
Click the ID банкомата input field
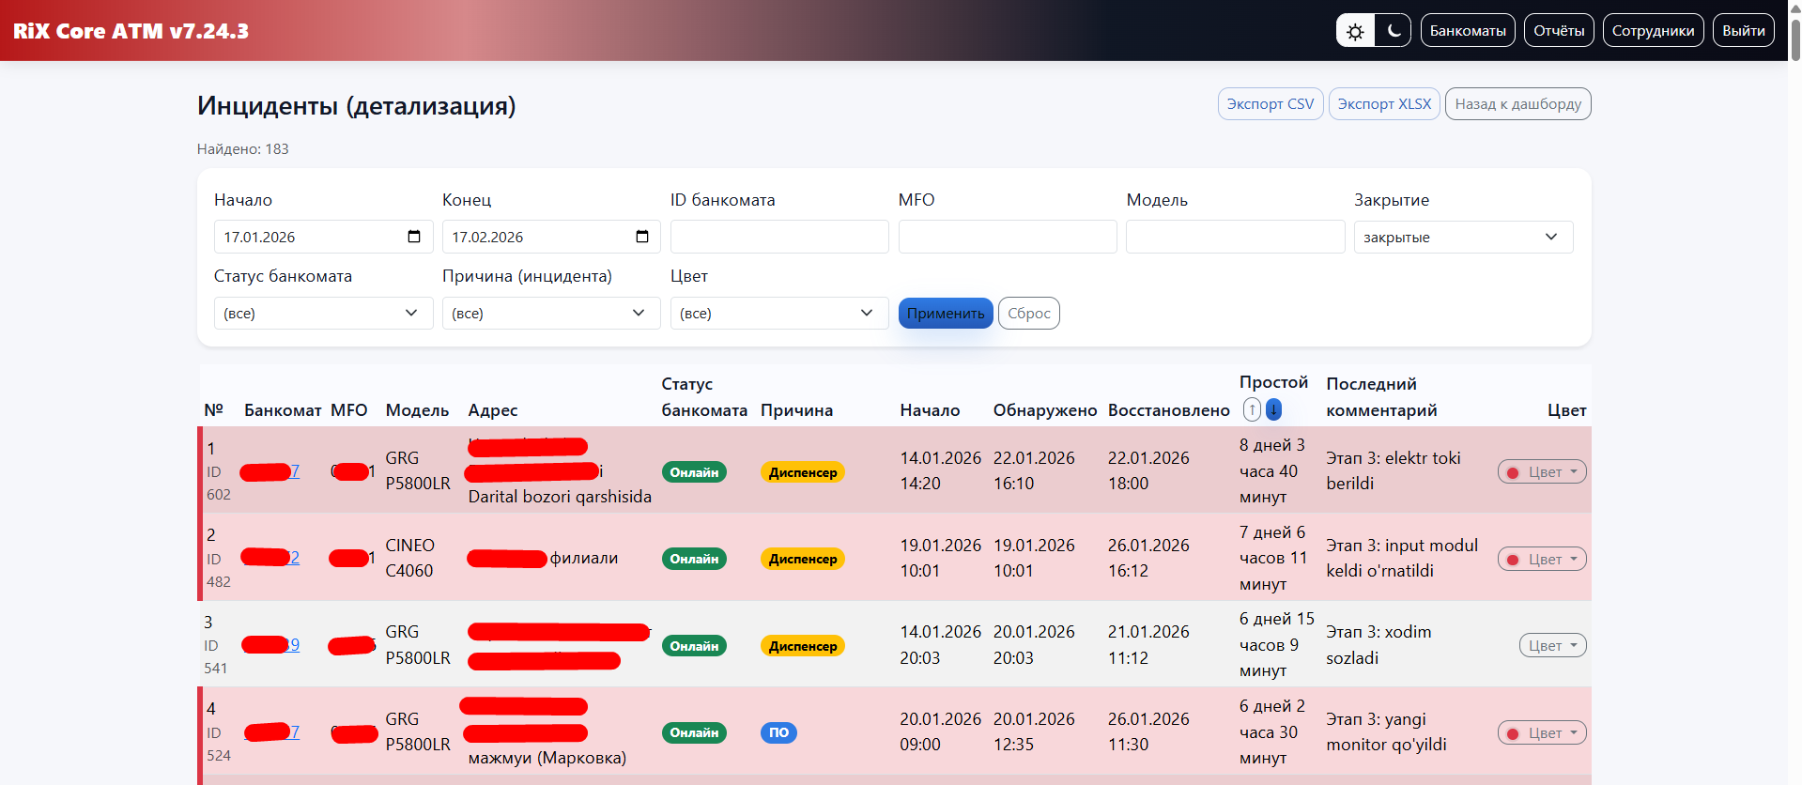pyautogui.click(x=778, y=237)
